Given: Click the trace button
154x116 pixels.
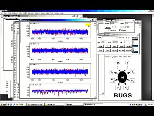Looking at the screenshot, I should tap(115, 46).
